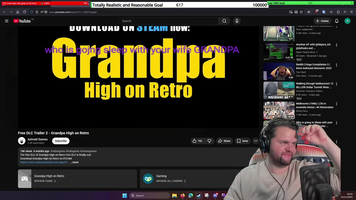The image size is (356, 200).
Task: Open the browser application hamburger menu
Action: [x=352, y=12]
